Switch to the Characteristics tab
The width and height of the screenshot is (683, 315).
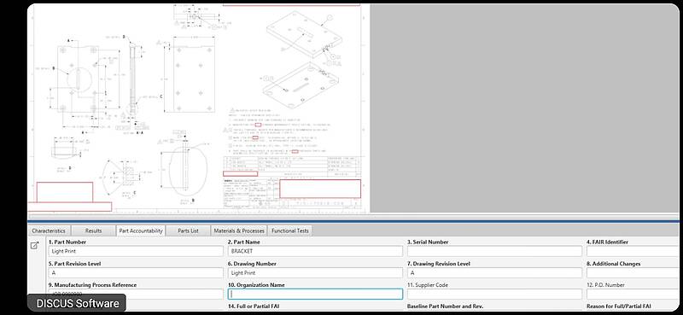(49, 230)
